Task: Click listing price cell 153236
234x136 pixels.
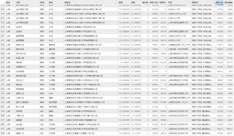Action: point(163,62)
